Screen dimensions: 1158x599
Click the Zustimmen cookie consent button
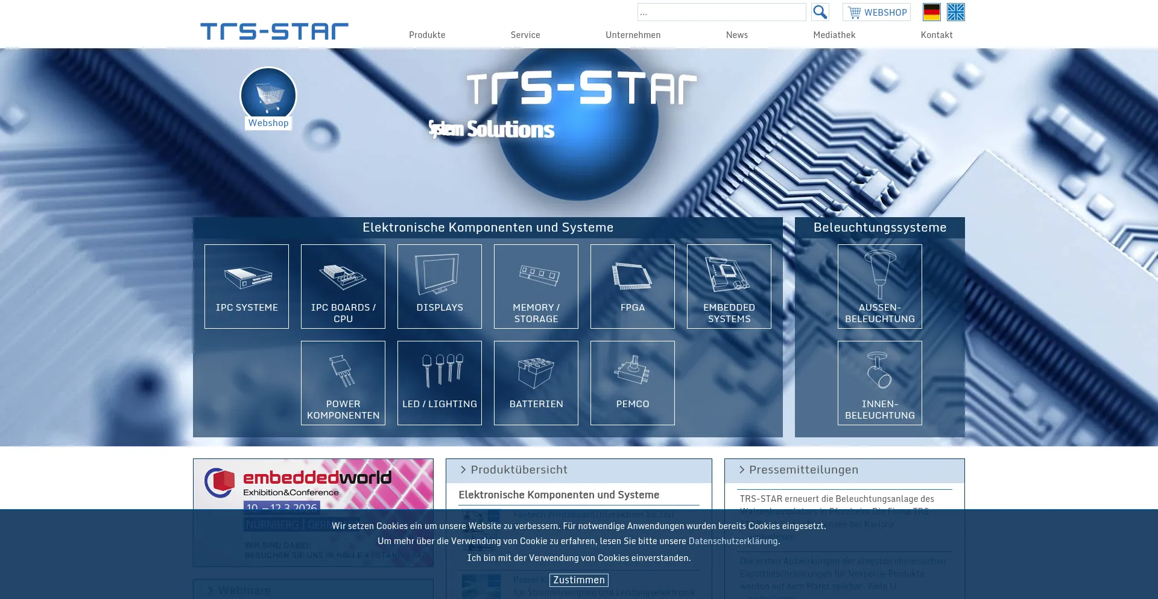[578, 580]
